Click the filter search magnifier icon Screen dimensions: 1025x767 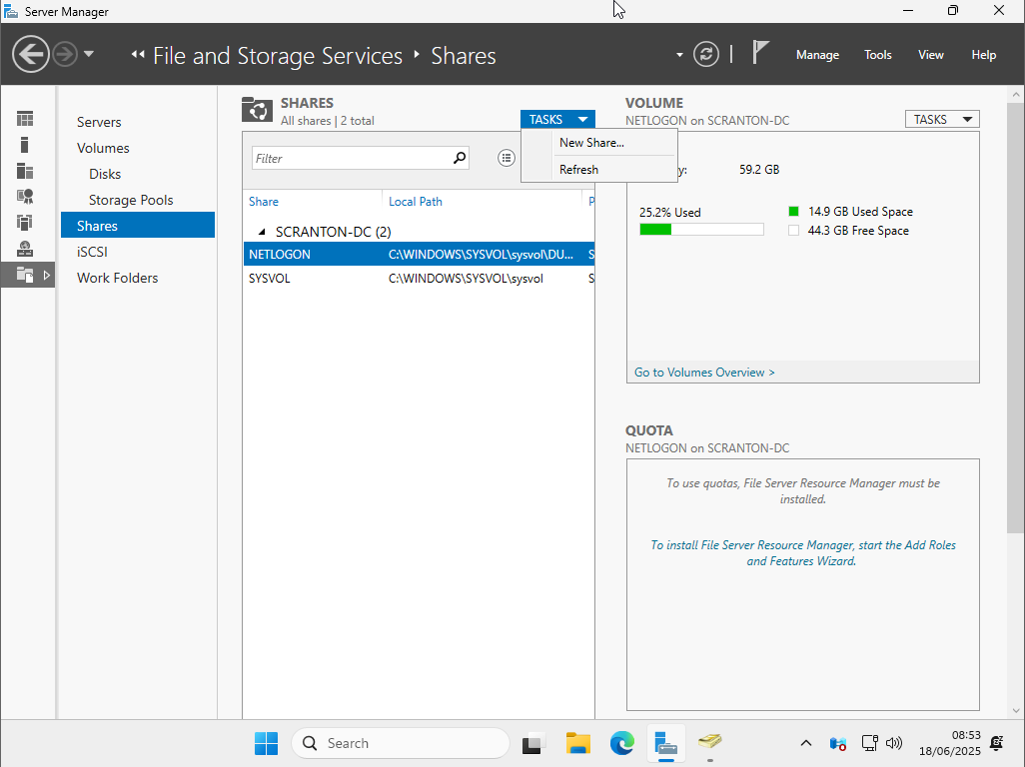(x=460, y=158)
